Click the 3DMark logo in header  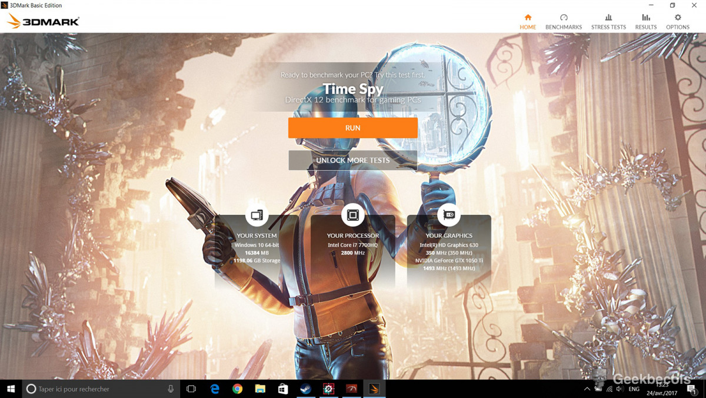coord(44,22)
